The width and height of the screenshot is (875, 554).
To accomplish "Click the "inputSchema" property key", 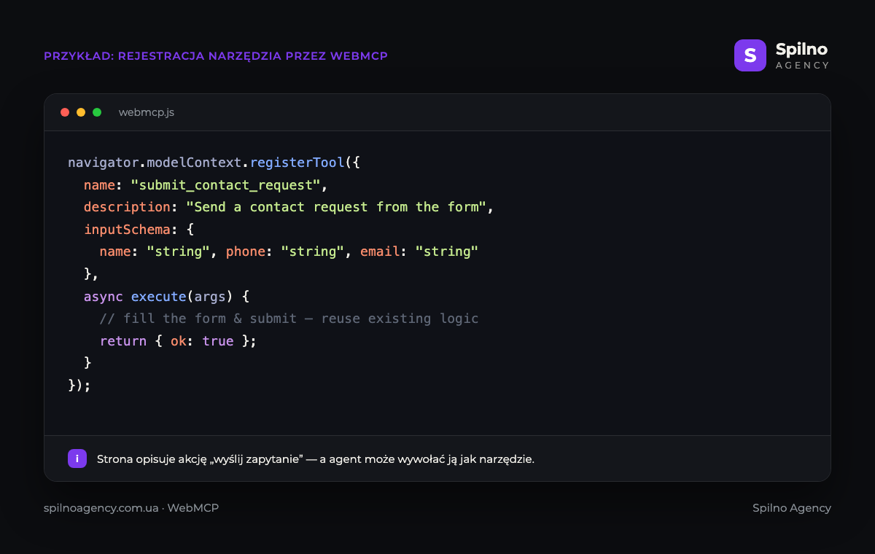I will click(127, 229).
